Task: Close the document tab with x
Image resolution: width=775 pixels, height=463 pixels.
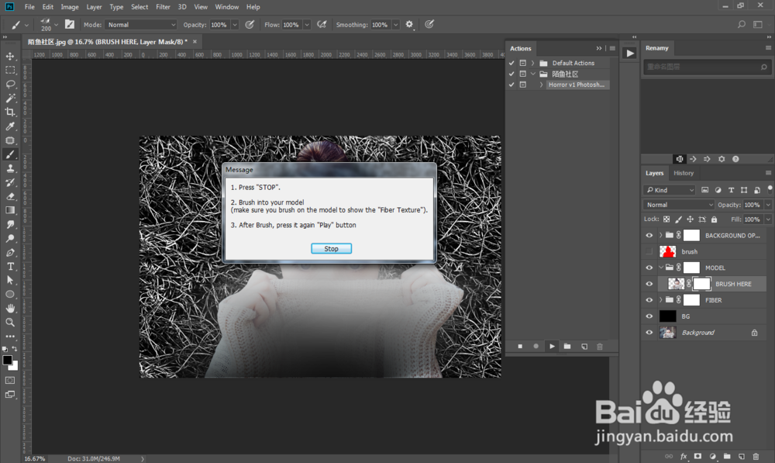Action: [x=195, y=42]
